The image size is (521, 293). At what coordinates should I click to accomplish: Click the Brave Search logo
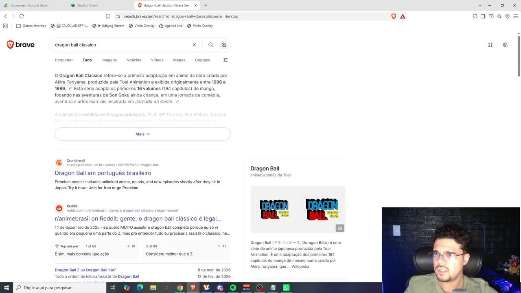coord(20,45)
